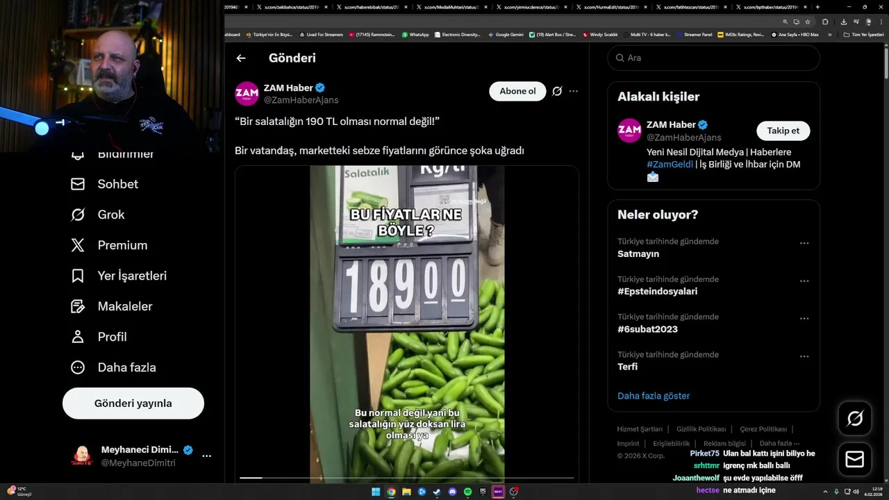Click Takip et for ZAM Haber
The width and height of the screenshot is (889, 500).
[783, 131]
